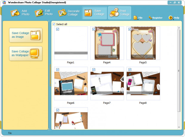
Task: Click the Page4 label text
Action: pyautogui.click(x=107, y=62)
